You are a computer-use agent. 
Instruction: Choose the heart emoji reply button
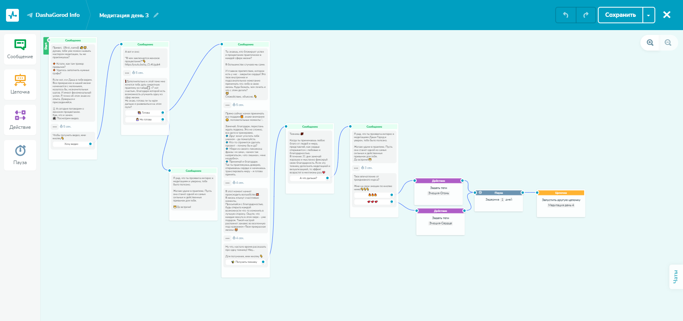click(373, 202)
